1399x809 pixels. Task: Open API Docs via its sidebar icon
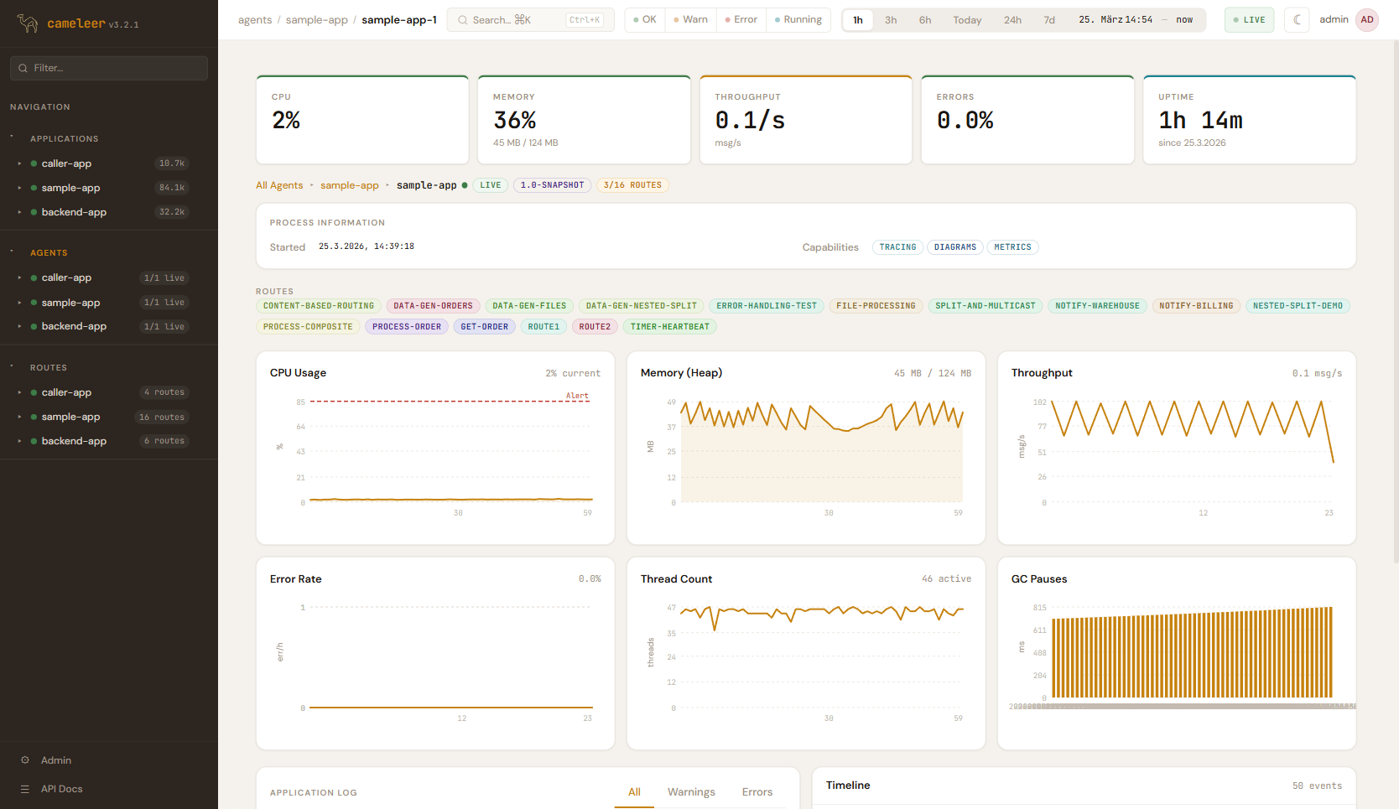[x=25, y=789]
